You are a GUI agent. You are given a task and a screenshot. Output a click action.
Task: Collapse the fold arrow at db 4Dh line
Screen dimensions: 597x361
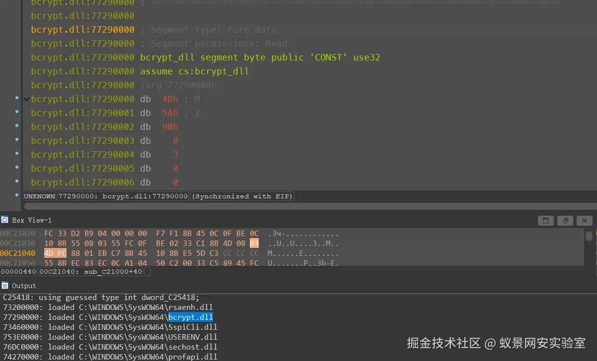pos(27,99)
